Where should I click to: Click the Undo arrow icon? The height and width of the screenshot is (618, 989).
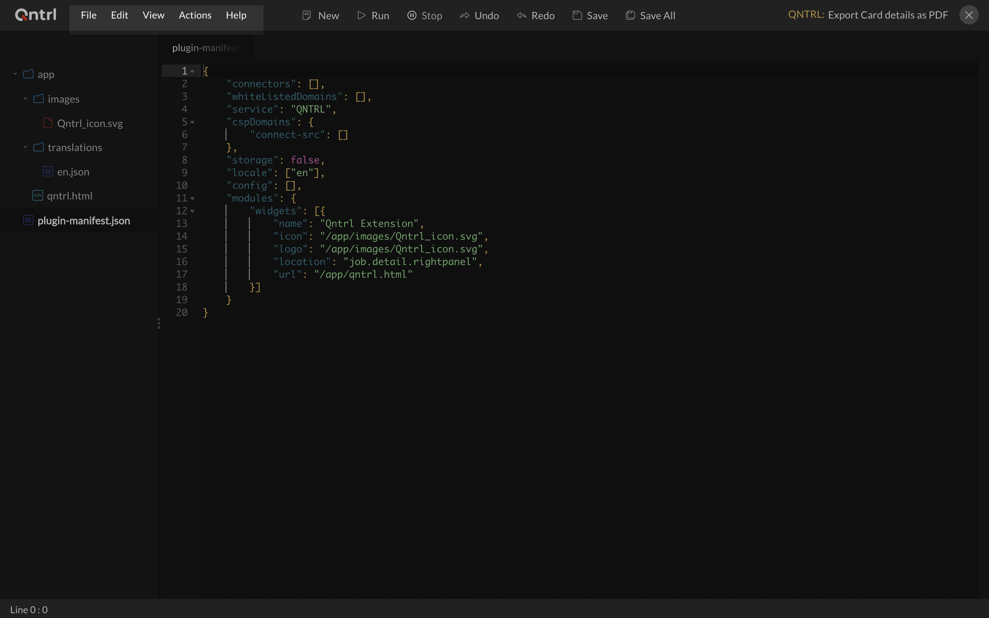point(465,15)
